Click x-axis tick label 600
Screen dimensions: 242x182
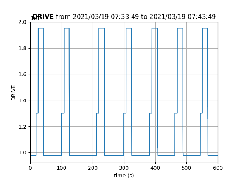218,168
